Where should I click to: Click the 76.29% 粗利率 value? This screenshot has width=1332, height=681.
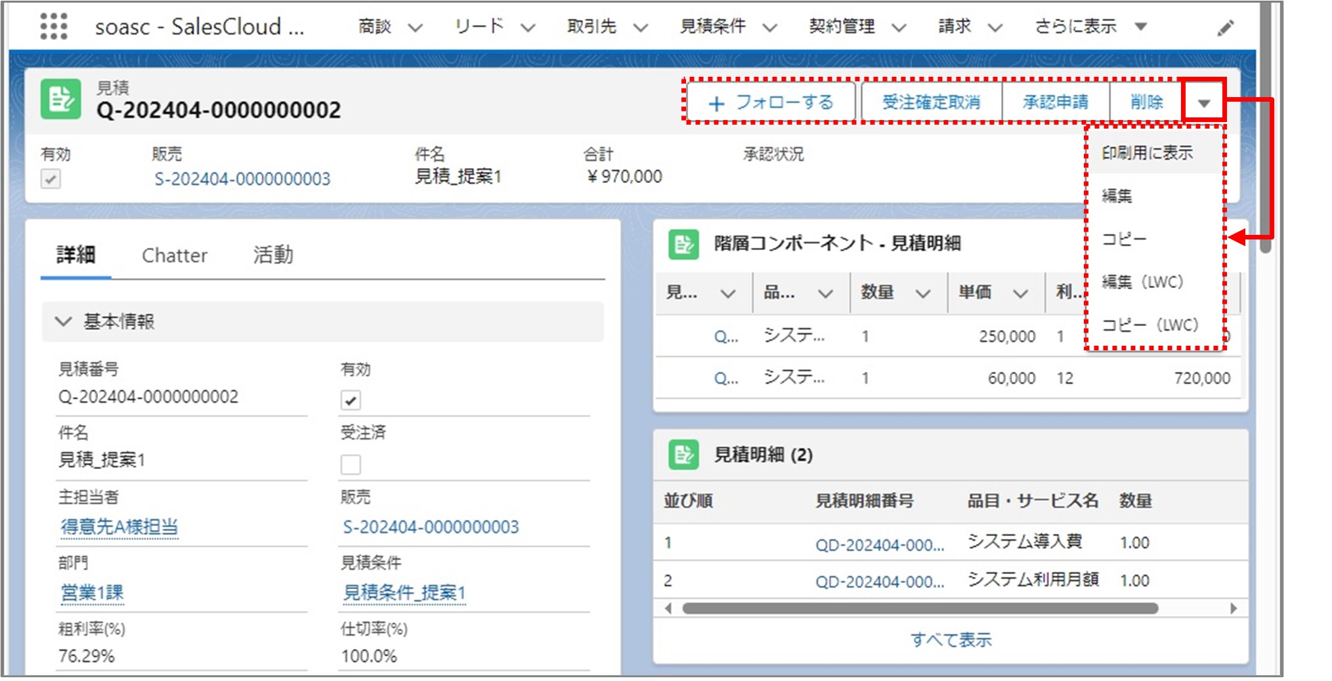86,656
